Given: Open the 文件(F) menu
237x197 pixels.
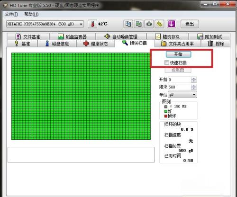Looking at the screenshot, I should point(11,14).
